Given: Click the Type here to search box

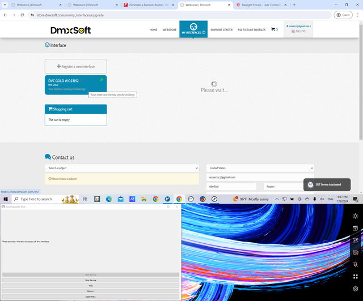Looking at the screenshot, I should coord(45,199).
